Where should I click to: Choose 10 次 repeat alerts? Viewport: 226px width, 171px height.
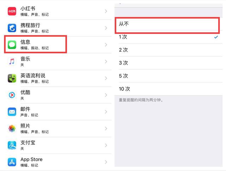click(168, 89)
